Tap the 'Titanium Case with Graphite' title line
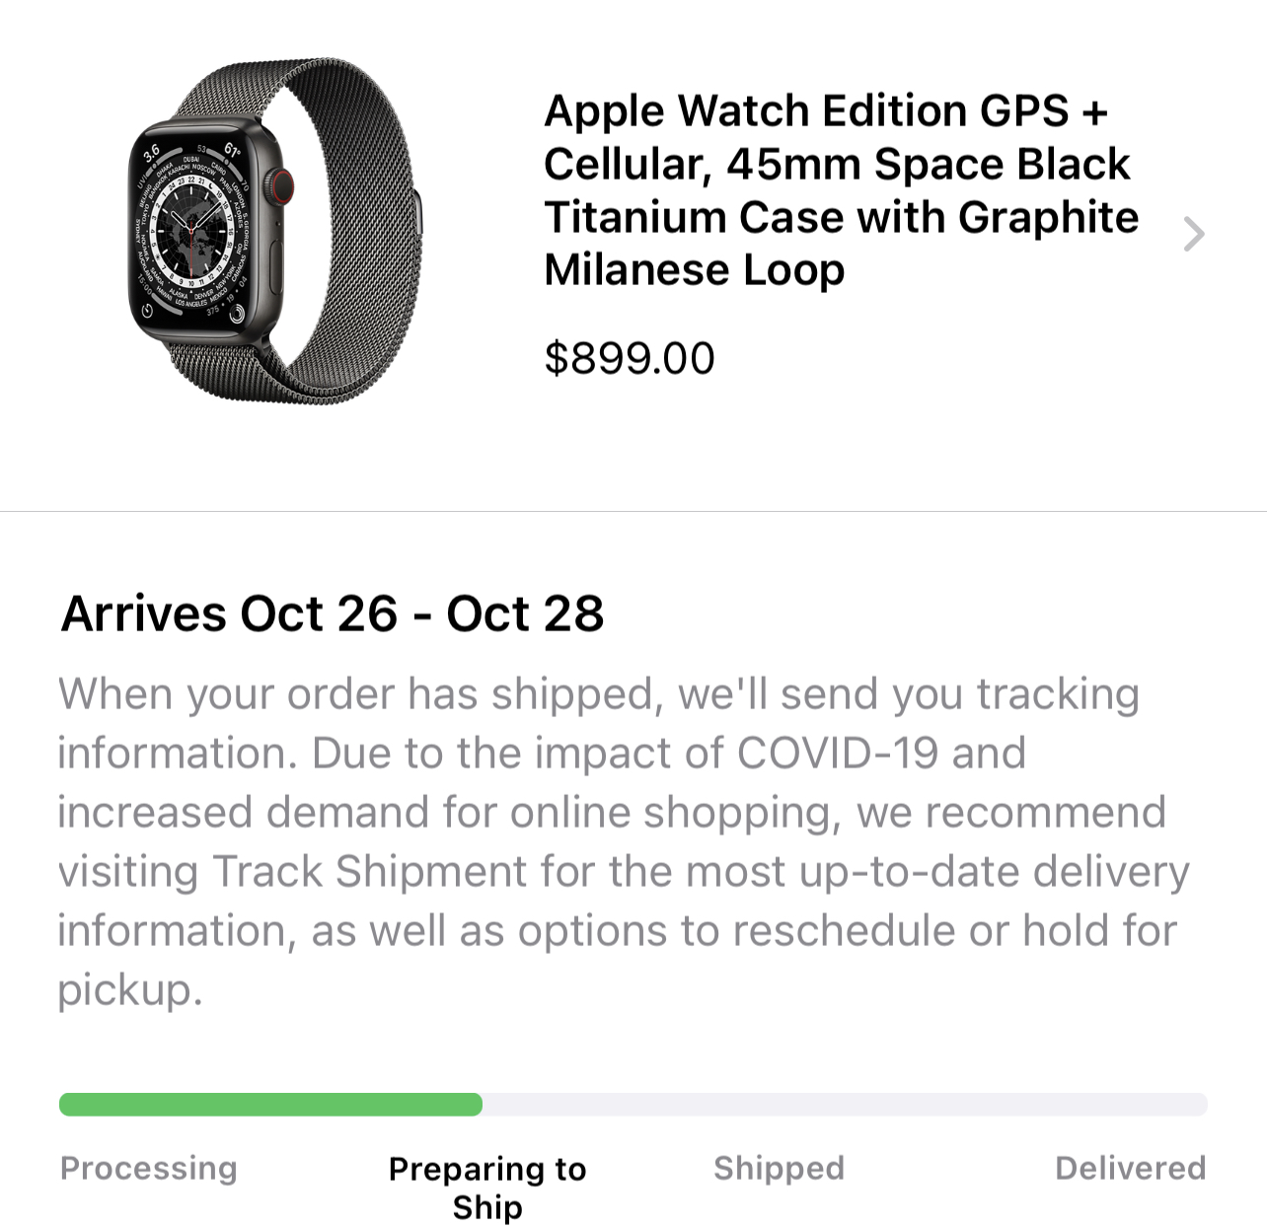Viewport: 1267px width, 1228px height. [841, 217]
